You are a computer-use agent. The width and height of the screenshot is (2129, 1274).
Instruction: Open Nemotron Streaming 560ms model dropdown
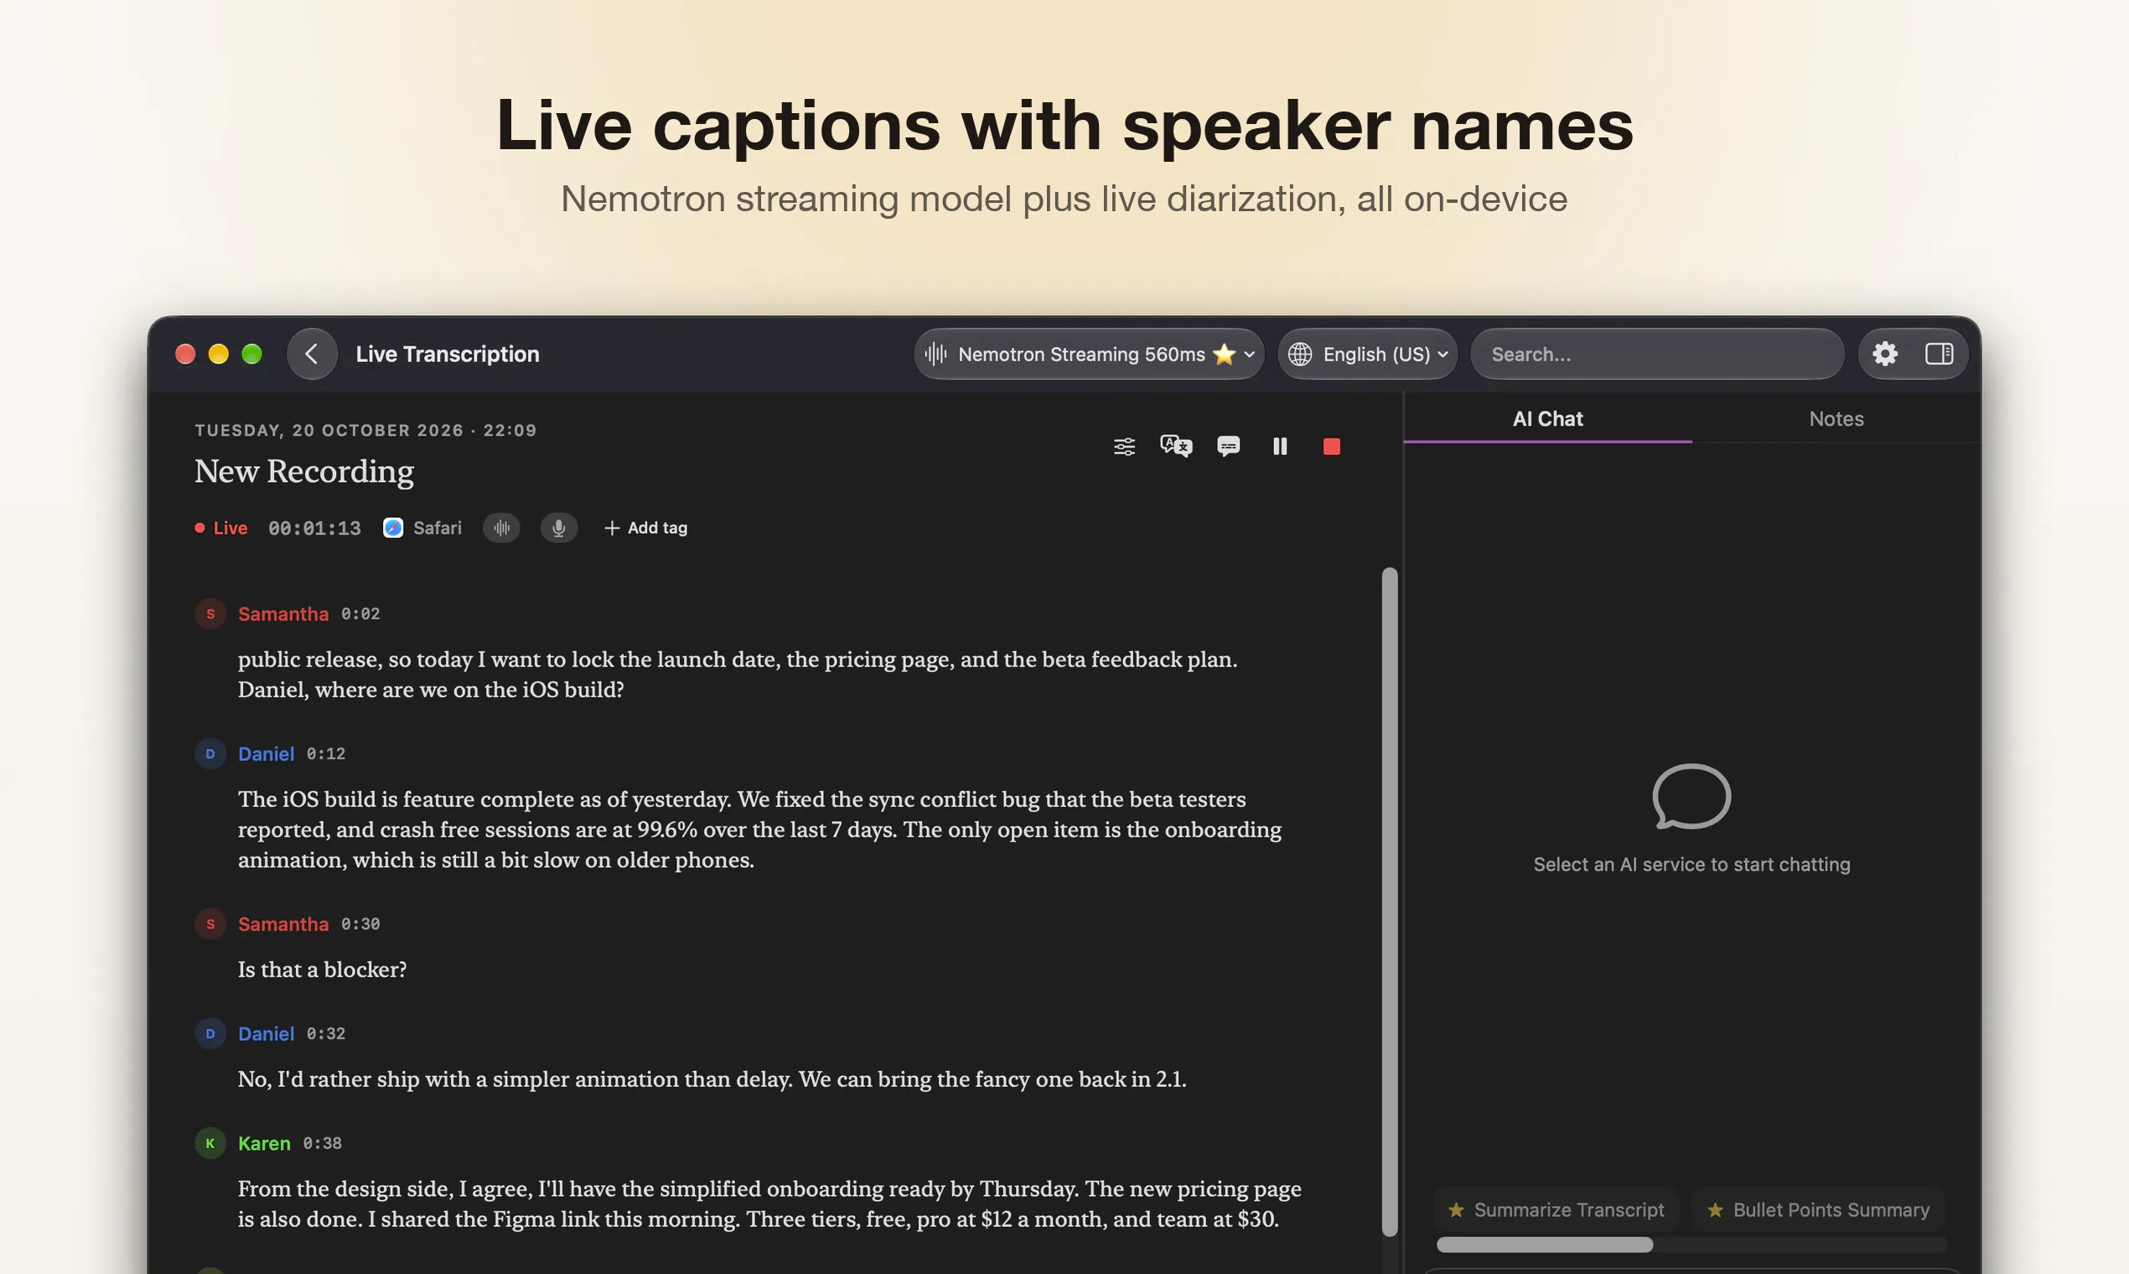click(x=1089, y=354)
